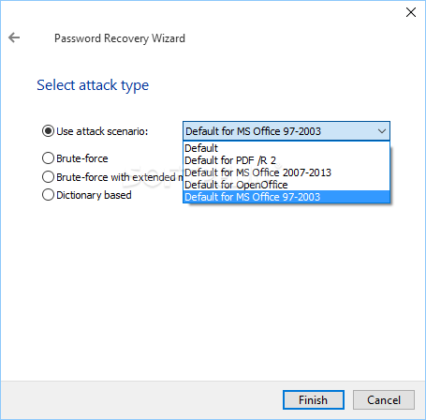This screenshot has height=420, width=426.
Task: Click the 'Brute-force' label text
Action: pyautogui.click(x=82, y=158)
